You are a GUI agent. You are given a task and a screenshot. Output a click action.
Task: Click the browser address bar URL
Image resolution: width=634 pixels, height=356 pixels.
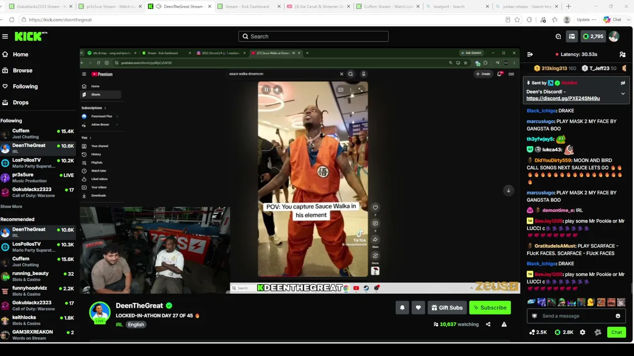60,20
